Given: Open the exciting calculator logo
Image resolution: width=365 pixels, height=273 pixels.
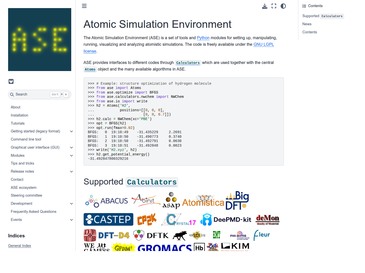Looking at the screenshot, I should pyautogui.click(x=197, y=235).
